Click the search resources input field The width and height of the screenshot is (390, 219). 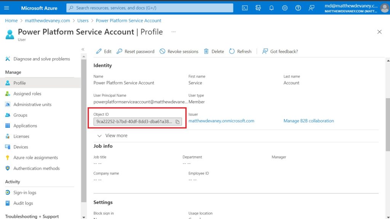[150, 8]
